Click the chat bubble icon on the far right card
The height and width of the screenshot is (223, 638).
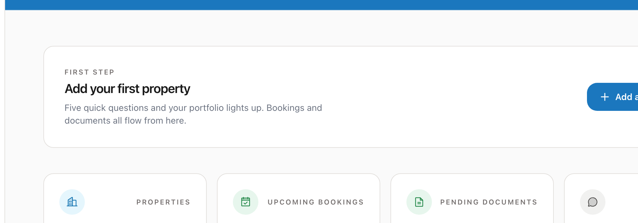(x=592, y=202)
